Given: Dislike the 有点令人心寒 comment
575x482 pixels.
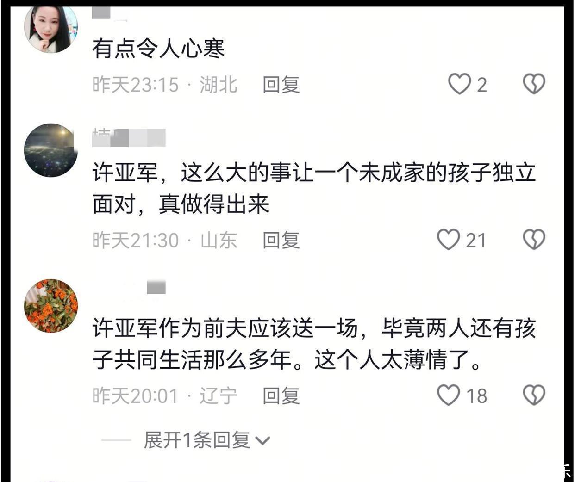Looking at the screenshot, I should tap(534, 84).
